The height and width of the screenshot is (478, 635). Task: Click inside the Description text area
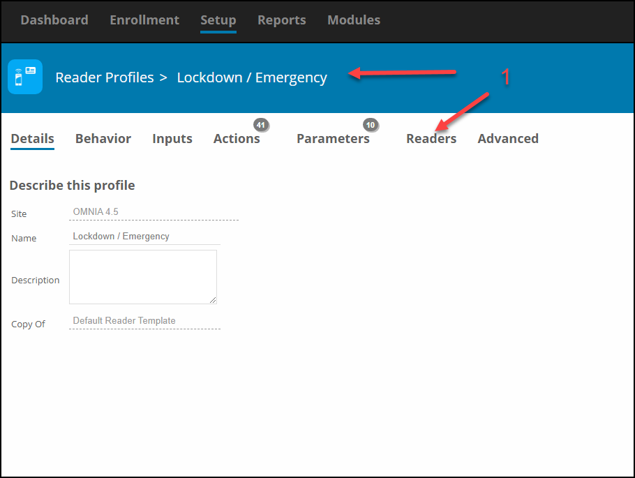143,276
